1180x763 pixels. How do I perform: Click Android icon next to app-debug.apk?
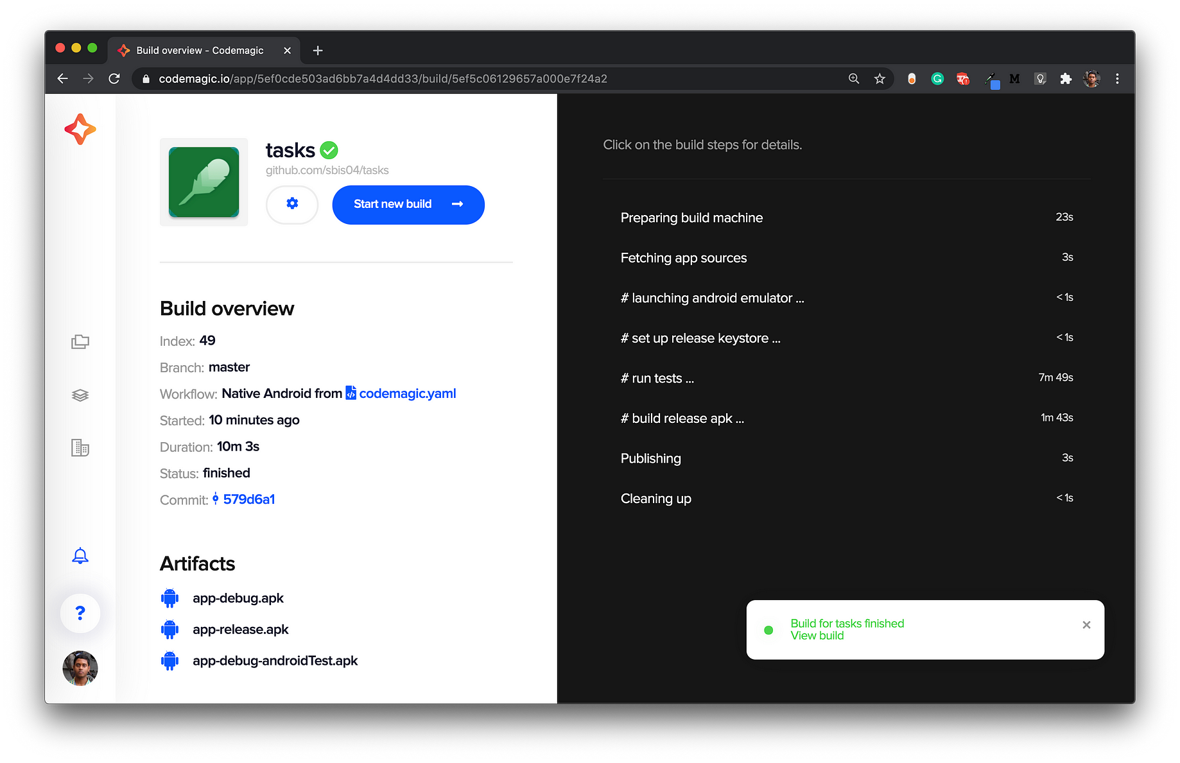click(169, 598)
